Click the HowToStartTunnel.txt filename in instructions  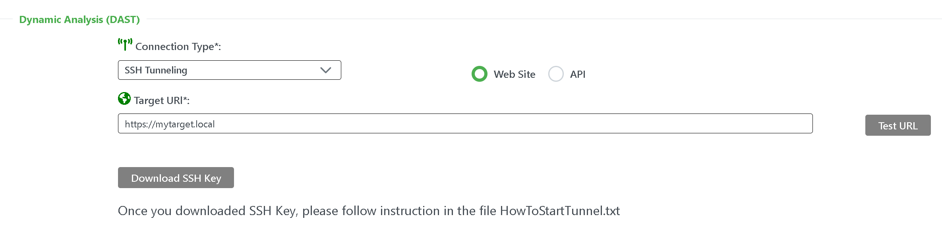tap(560, 211)
